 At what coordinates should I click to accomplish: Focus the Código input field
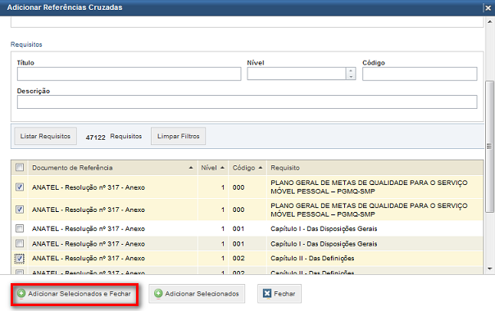coord(420,74)
